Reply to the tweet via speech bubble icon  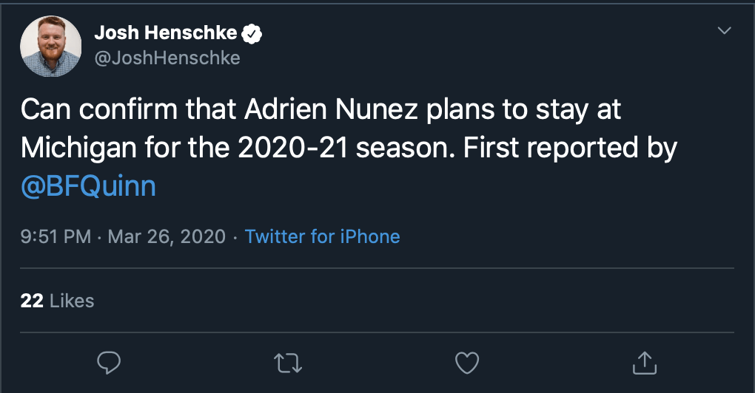109,362
